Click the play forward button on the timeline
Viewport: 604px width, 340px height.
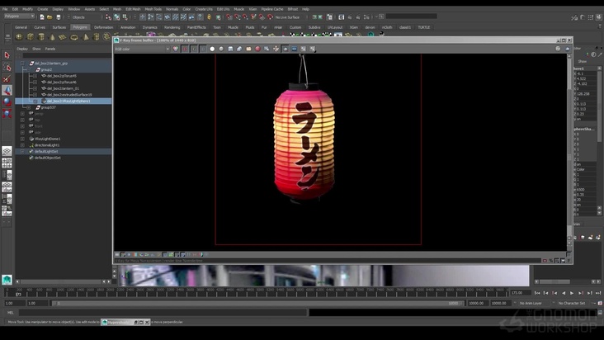coord(572,293)
